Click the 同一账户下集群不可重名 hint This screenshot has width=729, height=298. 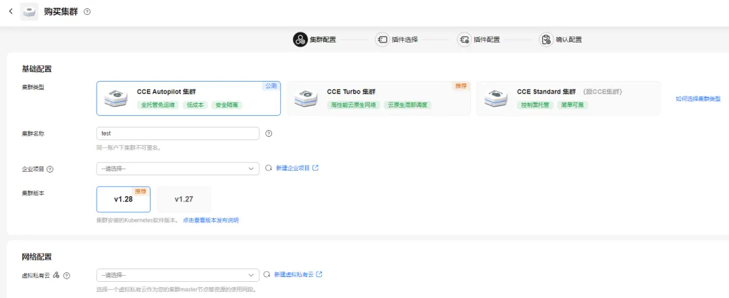[x=128, y=148]
